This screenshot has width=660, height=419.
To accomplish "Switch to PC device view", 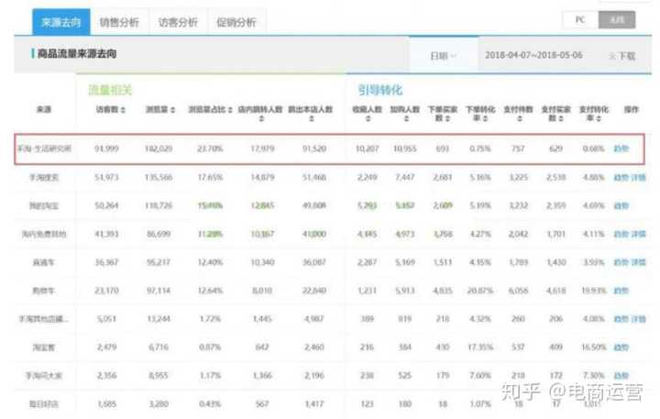I will (580, 19).
